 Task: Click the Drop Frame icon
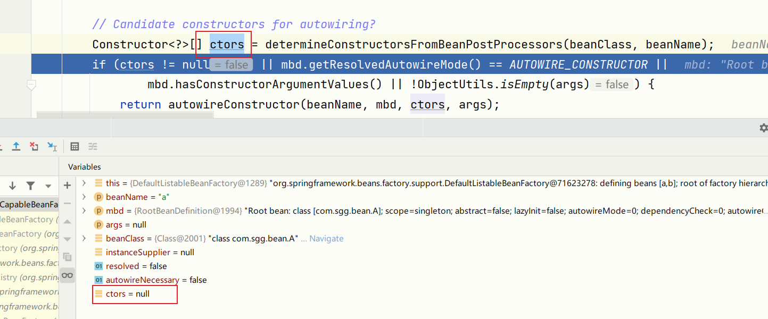tap(34, 146)
